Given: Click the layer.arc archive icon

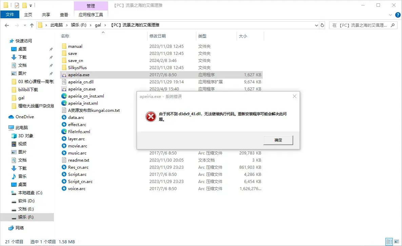Looking at the screenshot, I should 64,139.
